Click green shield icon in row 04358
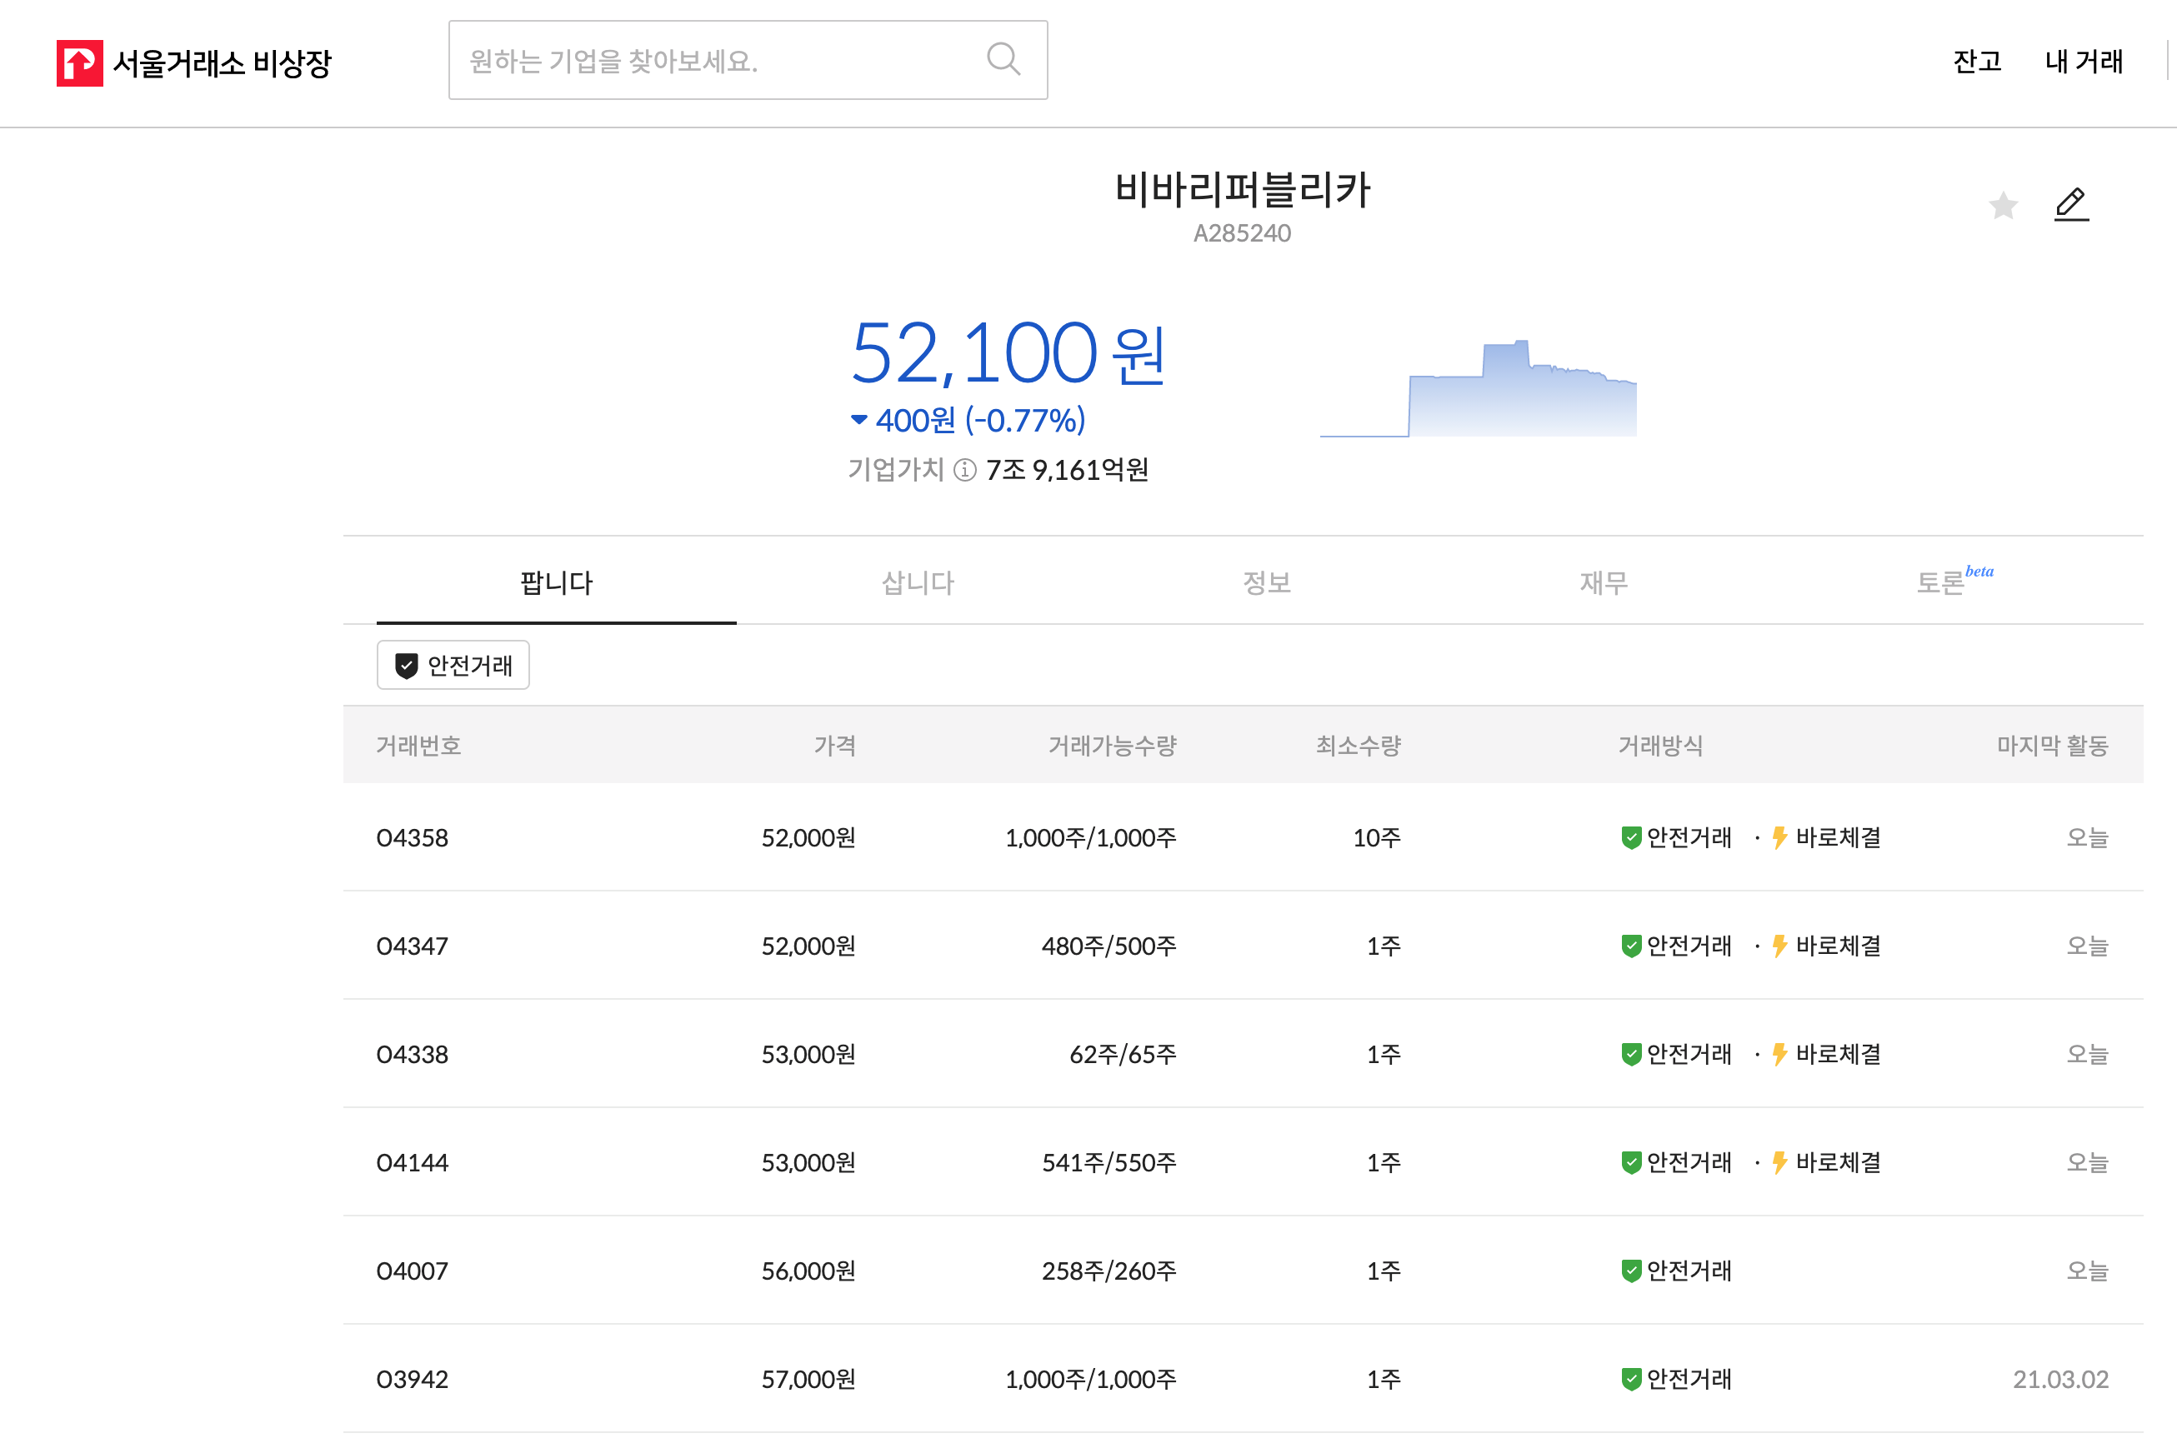 1631,837
